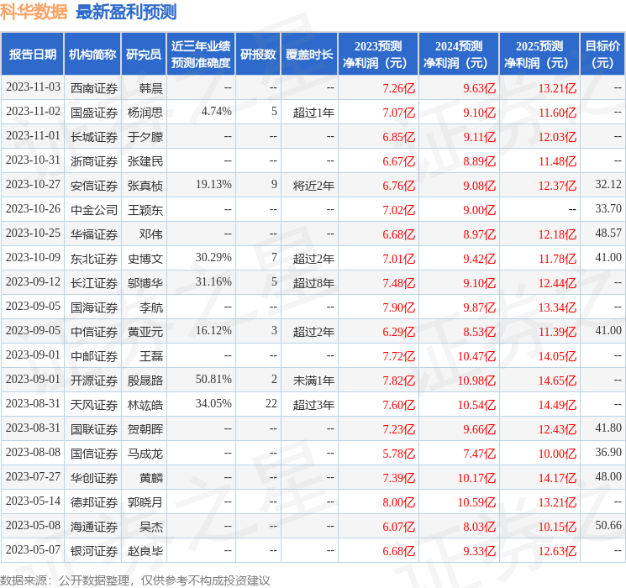Click the 研报数 column header
The width and height of the screenshot is (626, 588).
pos(258,55)
